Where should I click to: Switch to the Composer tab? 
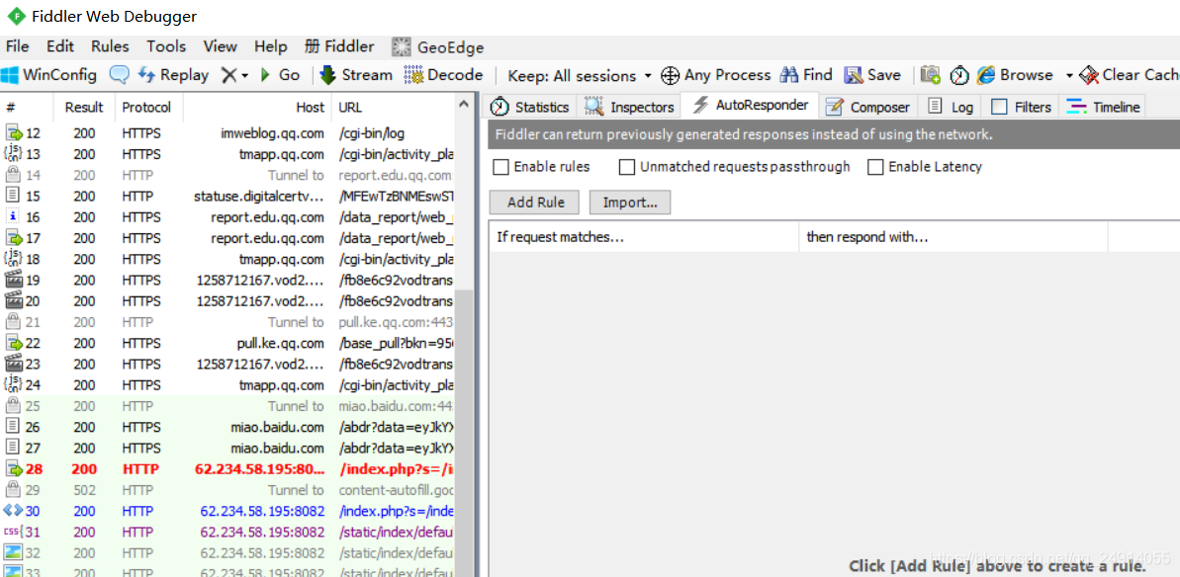pos(868,107)
